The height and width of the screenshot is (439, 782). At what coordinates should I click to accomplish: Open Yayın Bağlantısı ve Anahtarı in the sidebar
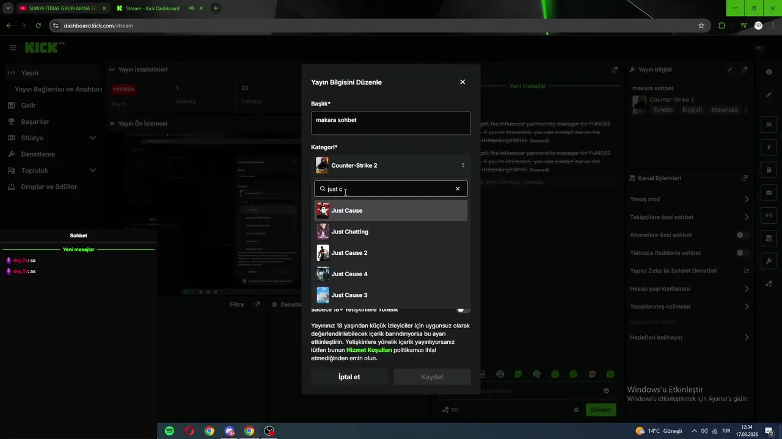click(x=58, y=89)
